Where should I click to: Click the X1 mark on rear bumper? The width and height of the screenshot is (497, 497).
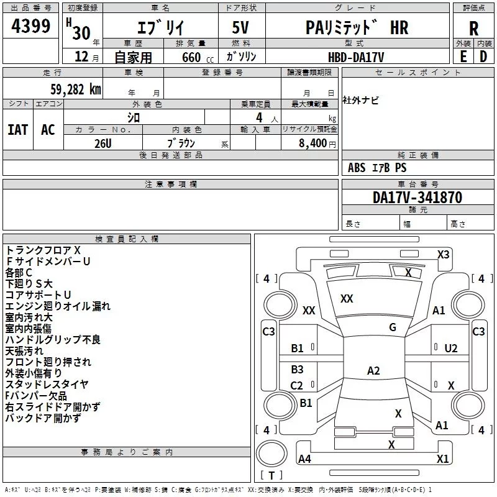pos(442,458)
